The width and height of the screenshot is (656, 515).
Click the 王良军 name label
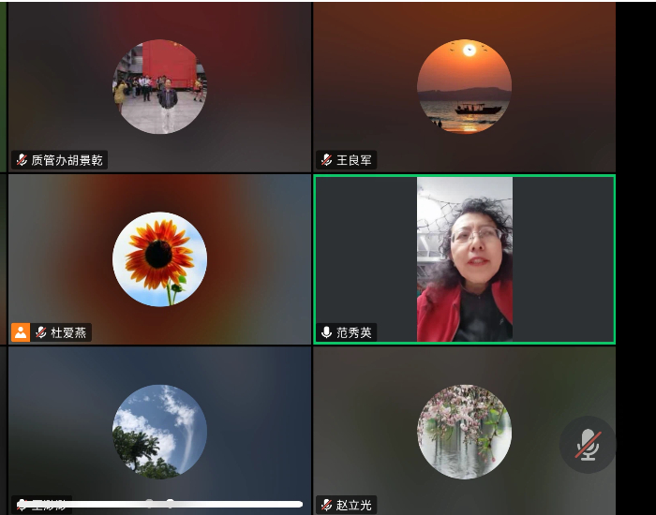354,160
